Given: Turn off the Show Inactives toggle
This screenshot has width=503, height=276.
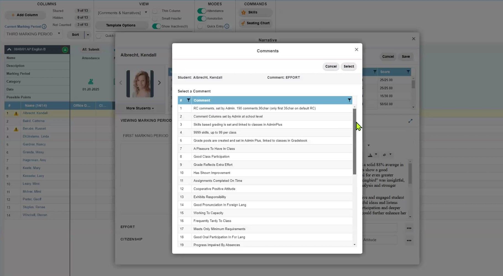Looking at the screenshot, I should coord(157,26).
